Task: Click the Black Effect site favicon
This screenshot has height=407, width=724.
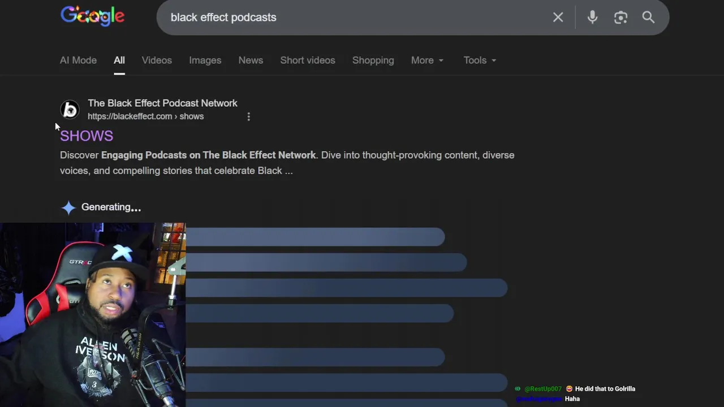Action: coord(70,110)
